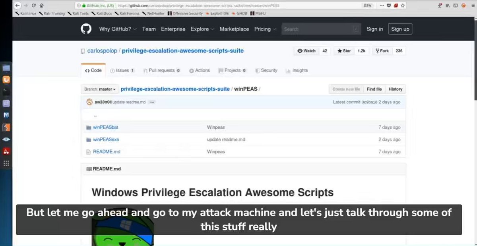Open the NetHunter bookmark
Image resolution: width=477 pixels, height=246 pixels.
[154, 13]
